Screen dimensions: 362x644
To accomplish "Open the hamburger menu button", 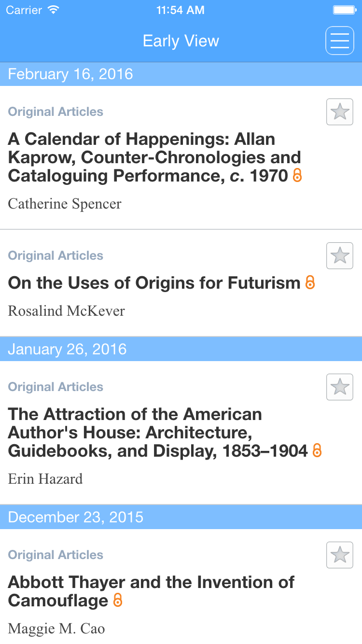I will coord(339,41).
